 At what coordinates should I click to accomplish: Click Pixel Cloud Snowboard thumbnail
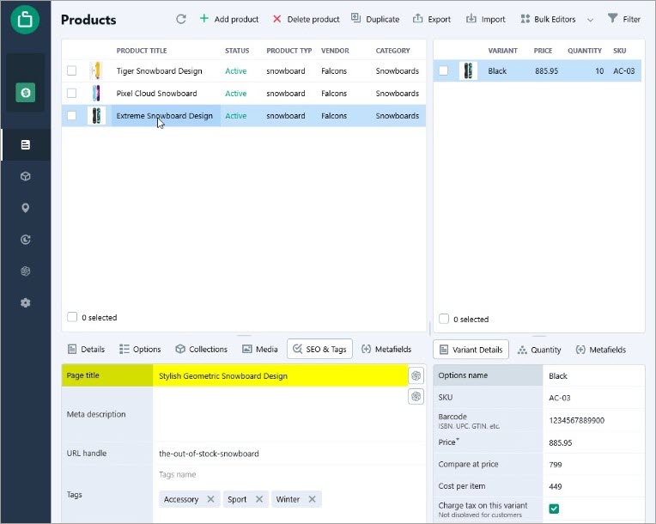(96, 93)
